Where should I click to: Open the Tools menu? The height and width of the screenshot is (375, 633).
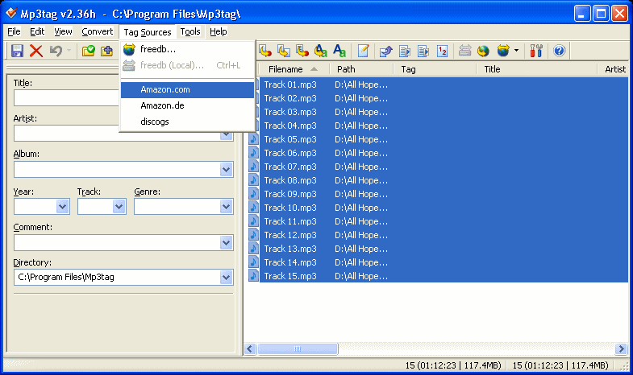(x=190, y=31)
